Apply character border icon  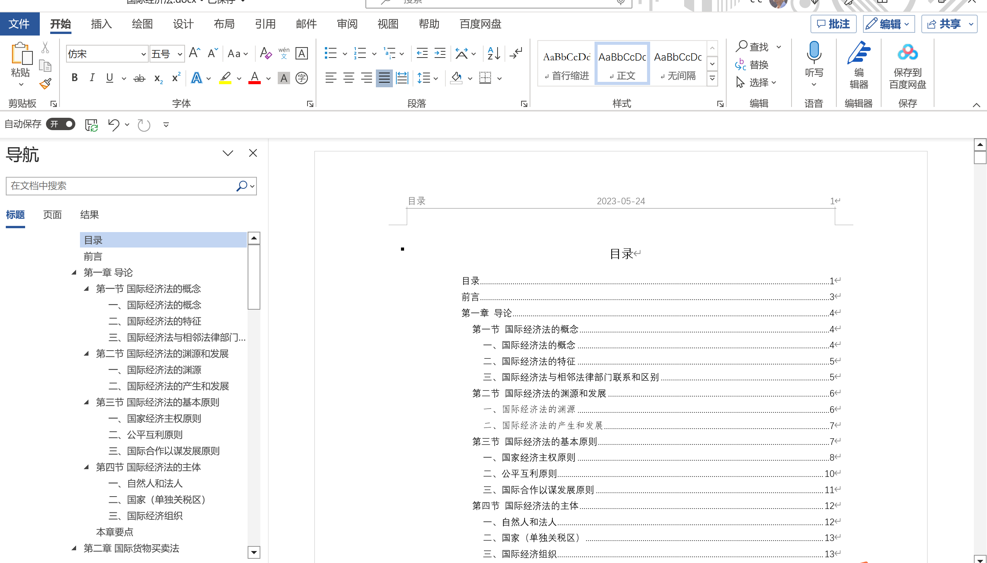[x=302, y=53]
